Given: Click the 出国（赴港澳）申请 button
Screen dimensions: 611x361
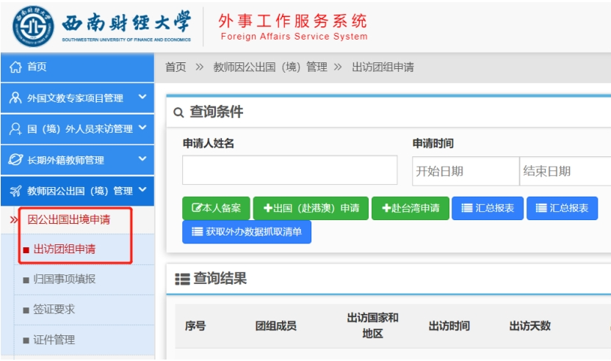Looking at the screenshot, I should click(x=311, y=208).
